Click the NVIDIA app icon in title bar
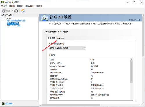The height and width of the screenshot is (107, 145). (2, 2)
